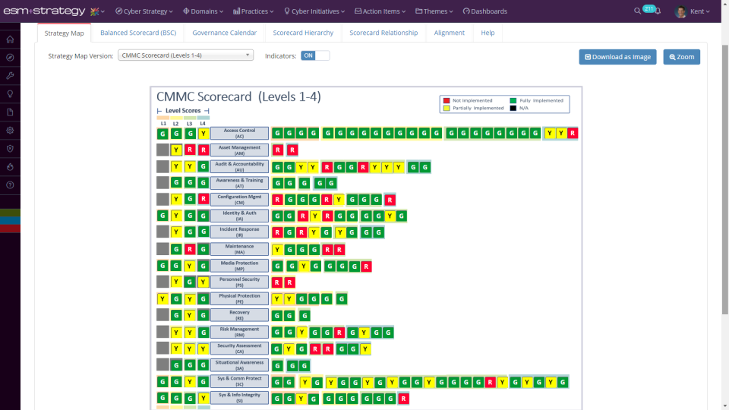This screenshot has width=729, height=410.
Task: Click the Media Protection (MP) box
Action: pos(239,266)
